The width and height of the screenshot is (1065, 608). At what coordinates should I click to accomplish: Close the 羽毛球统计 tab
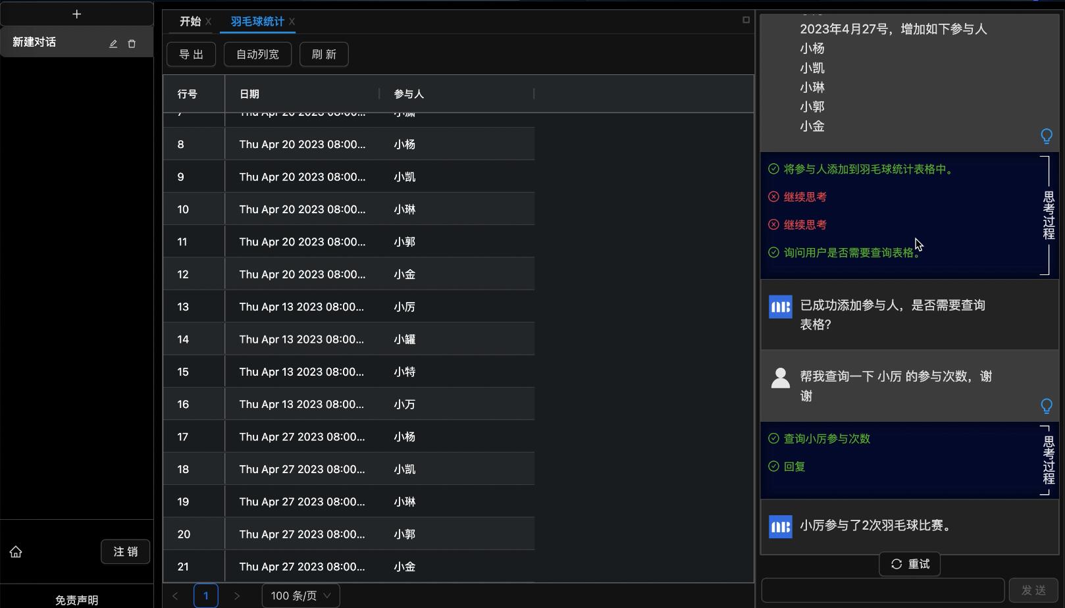point(292,22)
